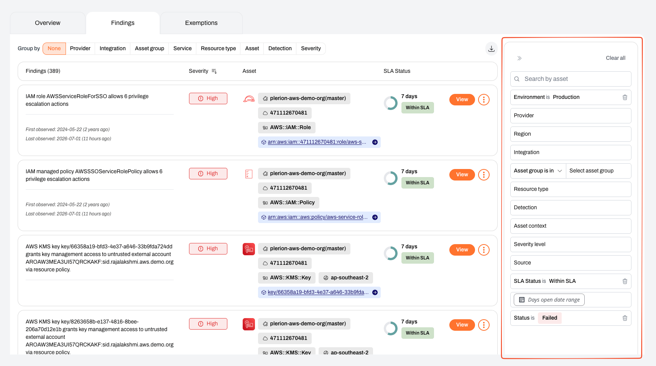Open the Severity level filter dropdown
The height and width of the screenshot is (366, 656).
(x=571, y=245)
